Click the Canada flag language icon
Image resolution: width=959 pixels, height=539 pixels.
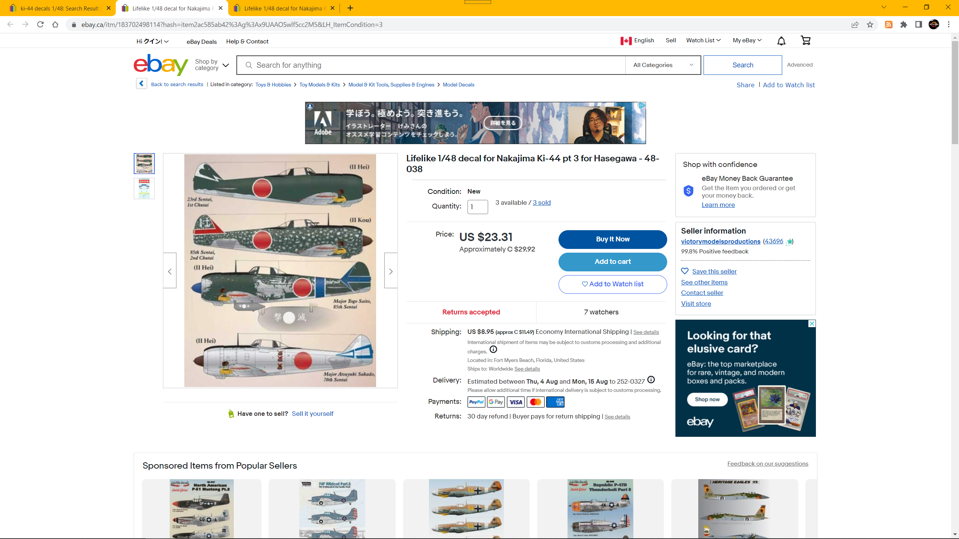pyautogui.click(x=626, y=41)
